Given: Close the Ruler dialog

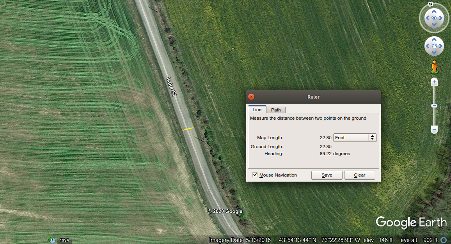Looking at the screenshot, I should pyautogui.click(x=251, y=97).
